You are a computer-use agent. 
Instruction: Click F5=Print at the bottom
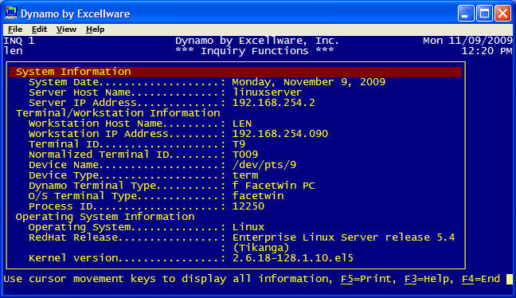coord(366,279)
